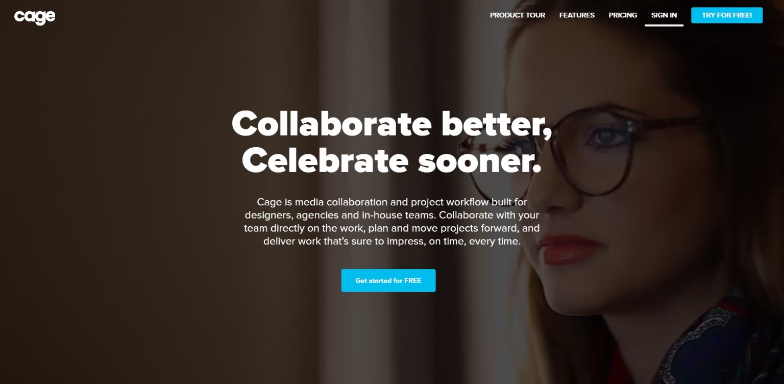Click the Try For Free! button
784x384 pixels.
[x=727, y=15]
